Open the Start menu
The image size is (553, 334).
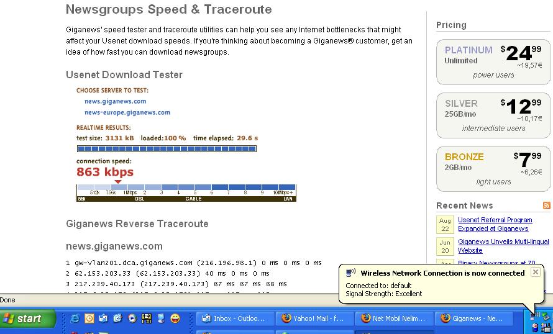click(28, 318)
